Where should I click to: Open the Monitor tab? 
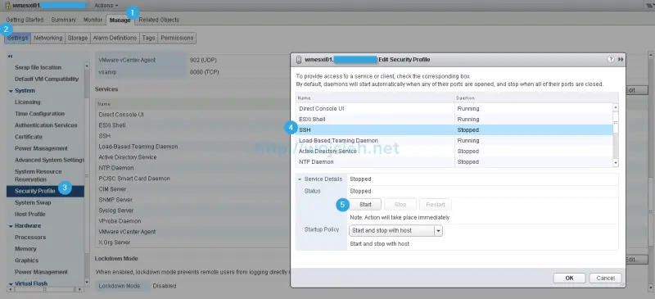(x=93, y=20)
